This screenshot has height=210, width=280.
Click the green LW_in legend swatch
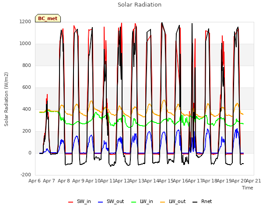point(134,202)
